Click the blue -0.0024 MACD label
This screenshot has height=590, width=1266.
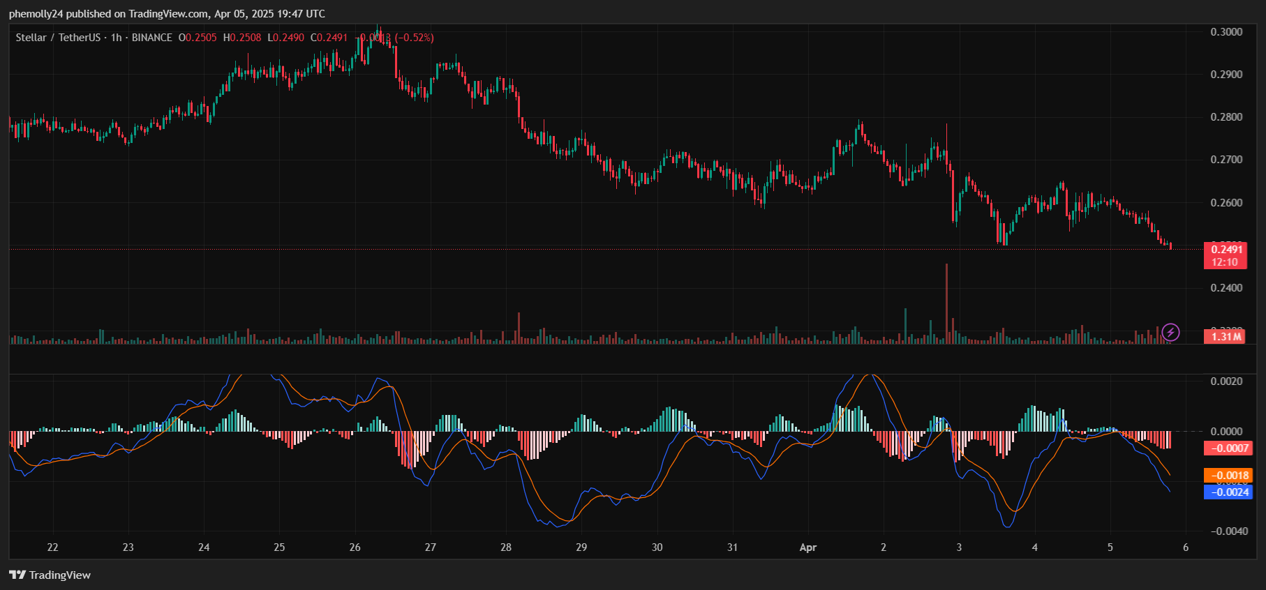pos(1228,492)
